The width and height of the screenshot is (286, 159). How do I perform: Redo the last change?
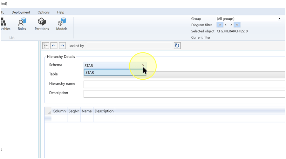pyautogui.click(x=62, y=45)
